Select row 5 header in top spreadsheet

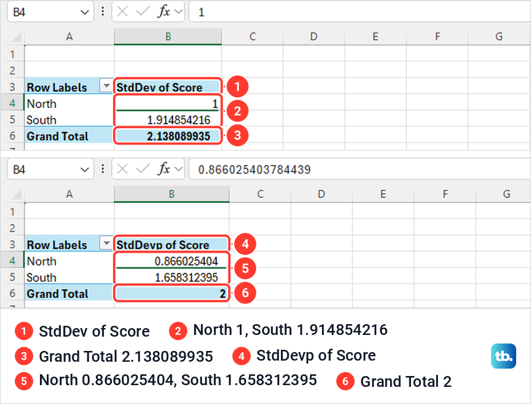[13, 119]
